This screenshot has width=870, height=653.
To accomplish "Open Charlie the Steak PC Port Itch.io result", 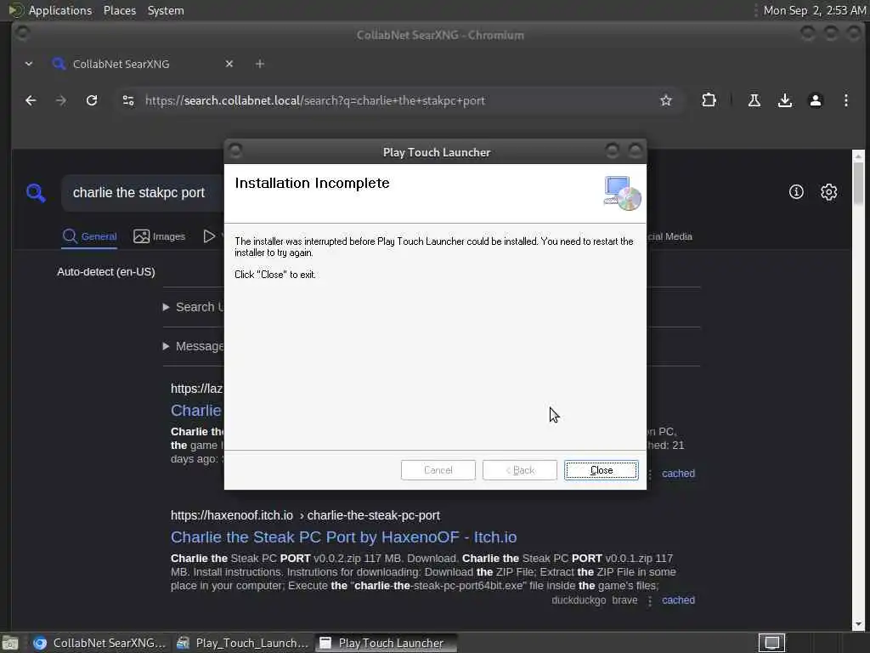I will [343, 537].
